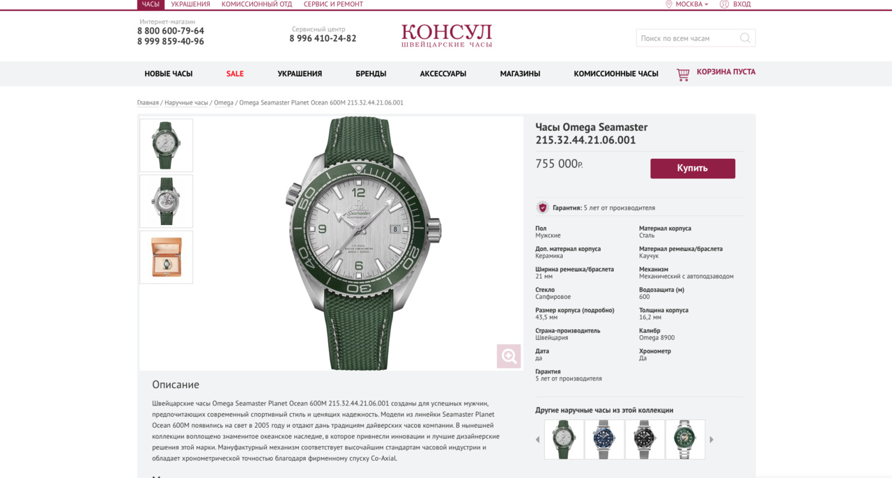
Task: Expand the МОСКВА city dropdown
Action: click(x=692, y=4)
